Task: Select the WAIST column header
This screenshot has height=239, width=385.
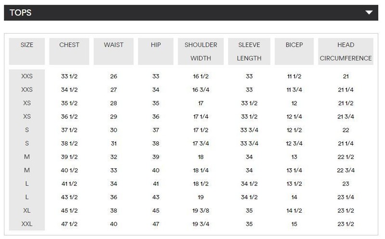Action: 114,45
